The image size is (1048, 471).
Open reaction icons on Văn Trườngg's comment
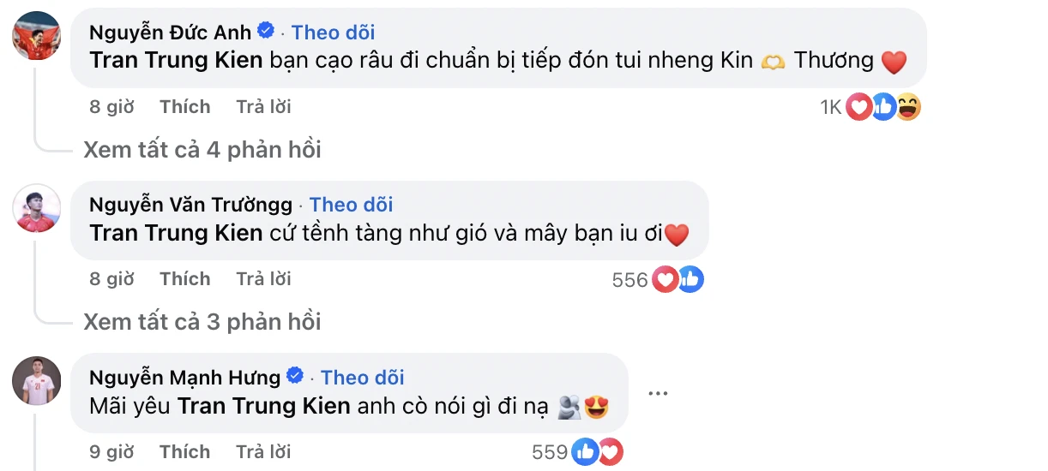pos(678,279)
